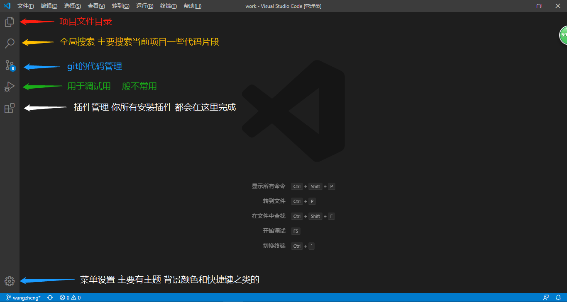The width and height of the screenshot is (567, 302).
Task: Open the global Search magnifier icon
Action: point(9,43)
